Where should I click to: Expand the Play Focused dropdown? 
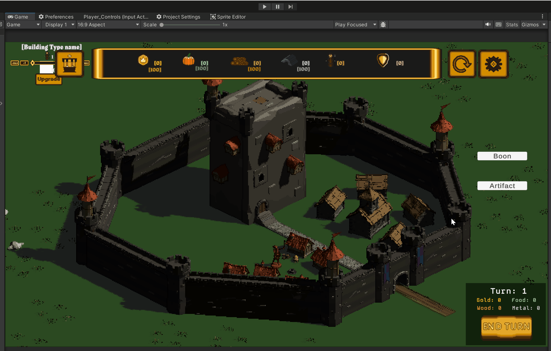tap(355, 24)
